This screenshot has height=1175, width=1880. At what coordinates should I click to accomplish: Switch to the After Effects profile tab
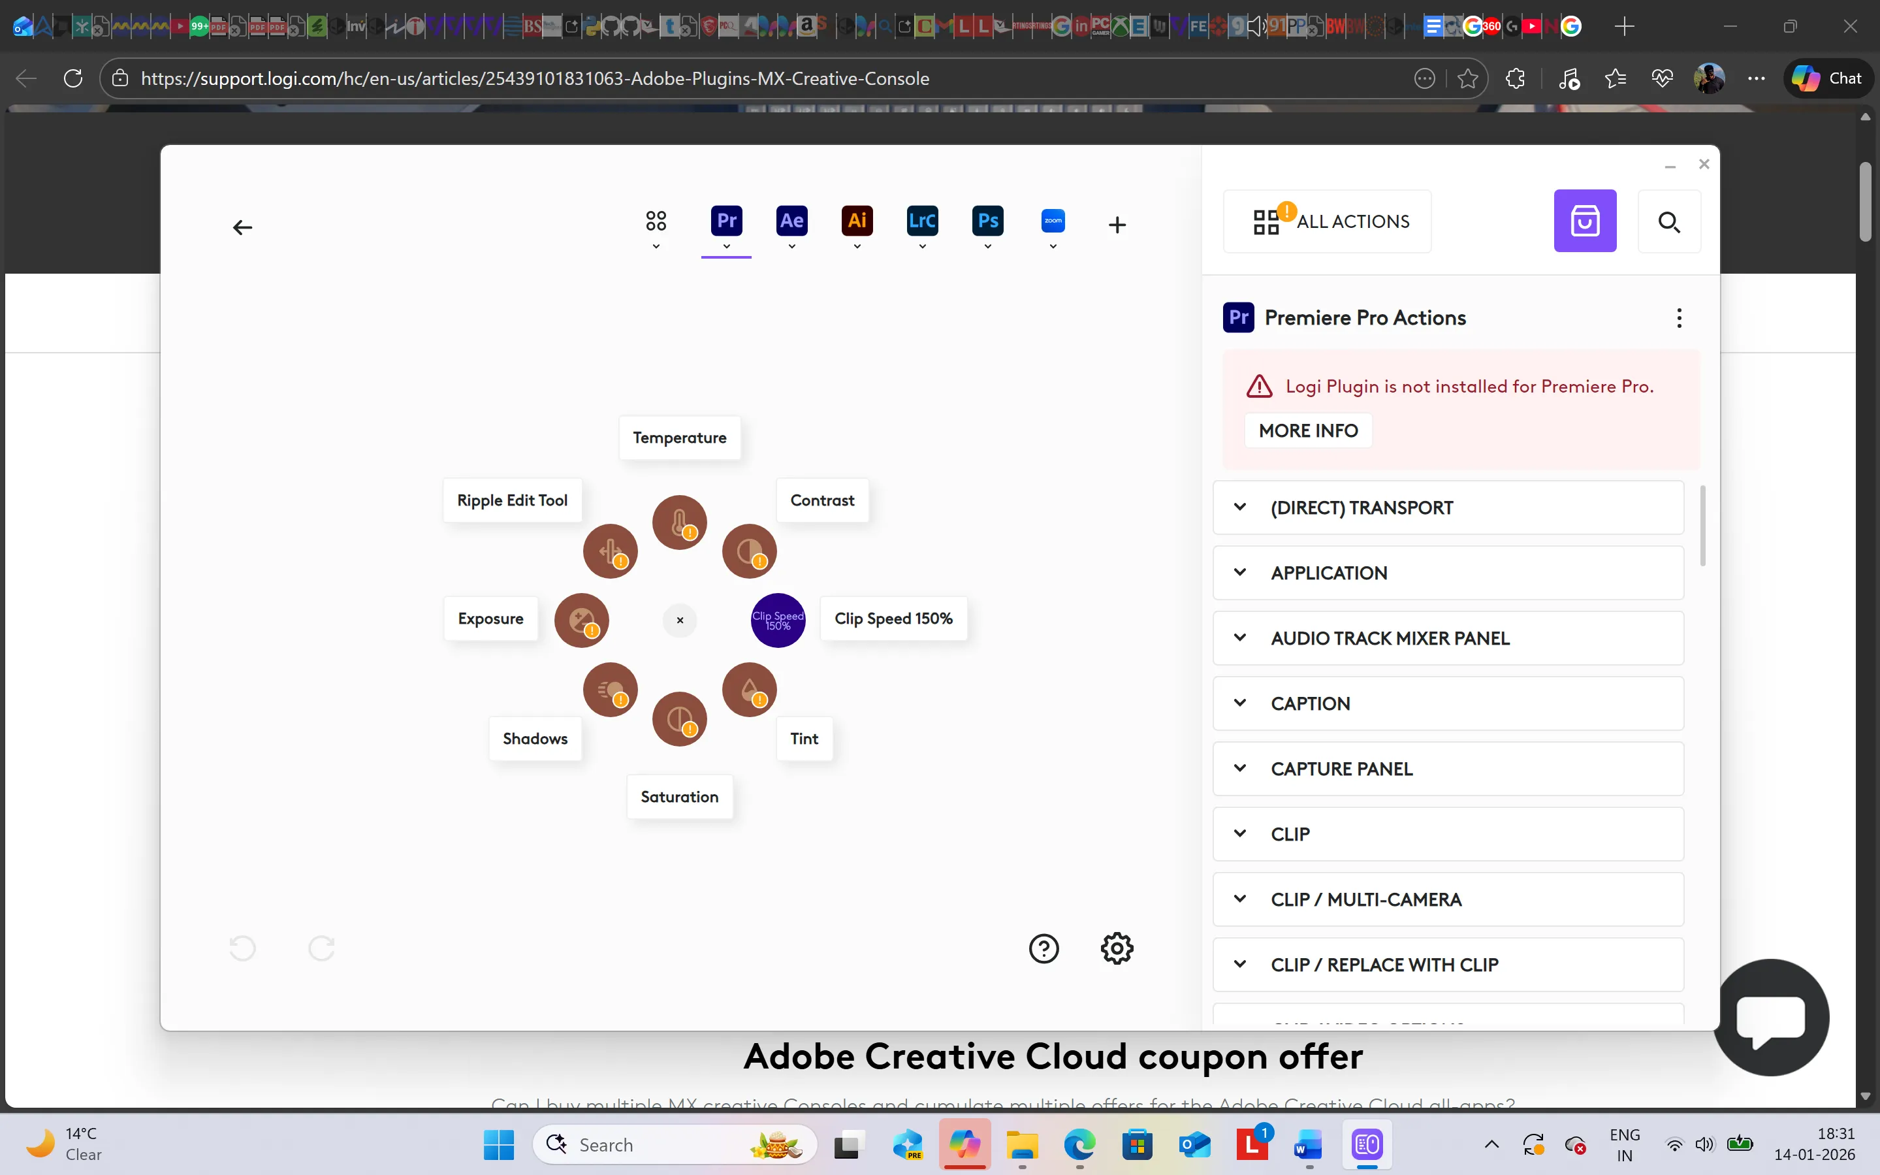pyautogui.click(x=791, y=221)
